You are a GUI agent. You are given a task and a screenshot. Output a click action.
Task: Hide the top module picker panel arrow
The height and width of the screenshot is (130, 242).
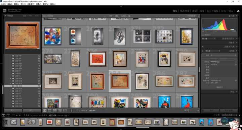(x=121, y=6)
